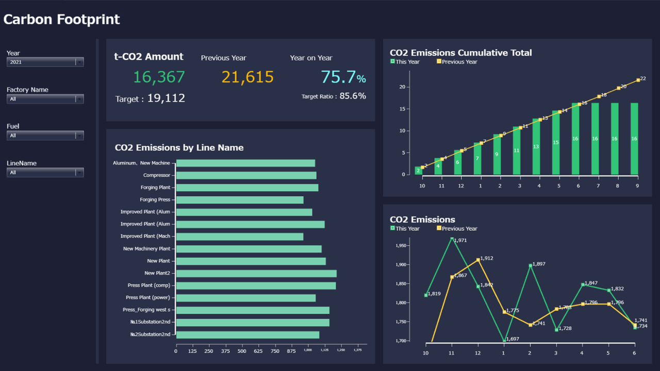Toggle This Year legend in CO2 Emissions chart
Screen dimensions: 660x371
pos(405,229)
